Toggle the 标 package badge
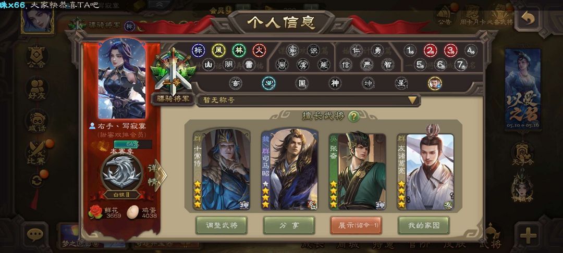Screen dimensions: 563x253 coord(198,50)
